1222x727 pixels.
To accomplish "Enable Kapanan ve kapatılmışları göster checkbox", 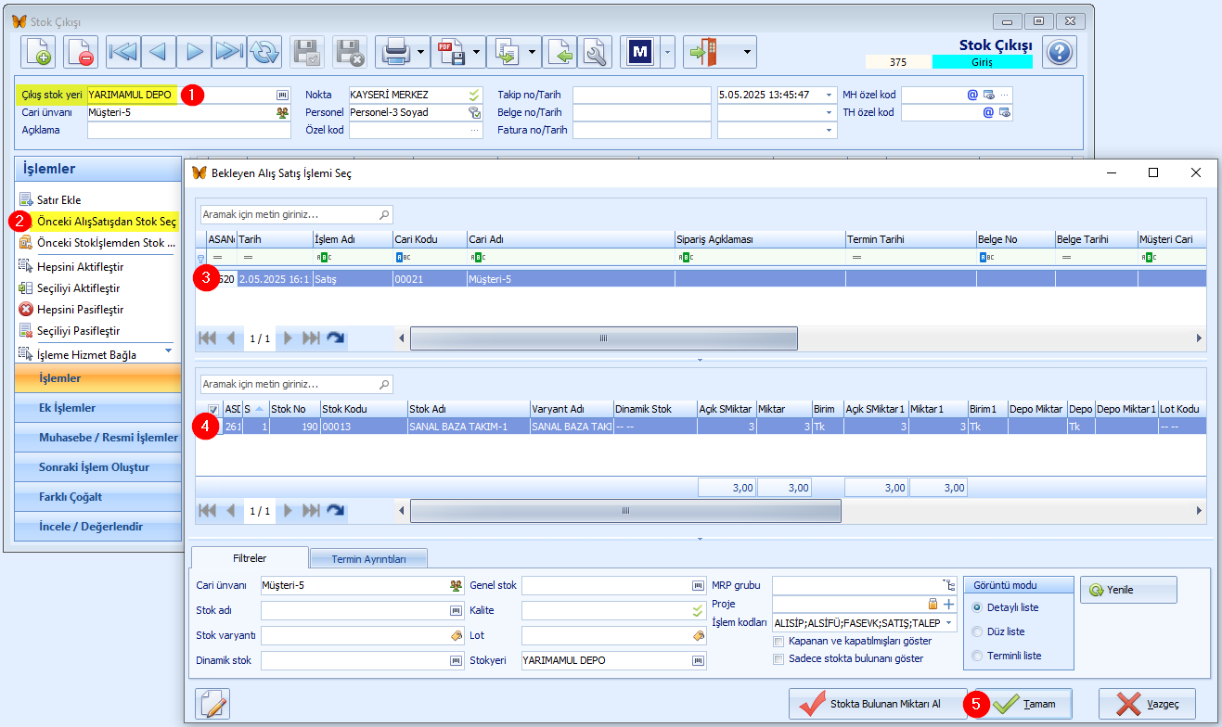I will click(778, 641).
